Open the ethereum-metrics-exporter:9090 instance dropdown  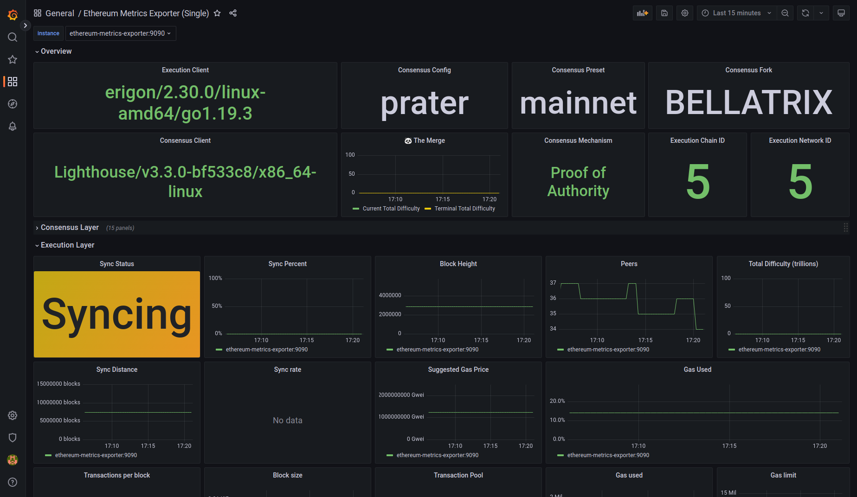tap(121, 33)
